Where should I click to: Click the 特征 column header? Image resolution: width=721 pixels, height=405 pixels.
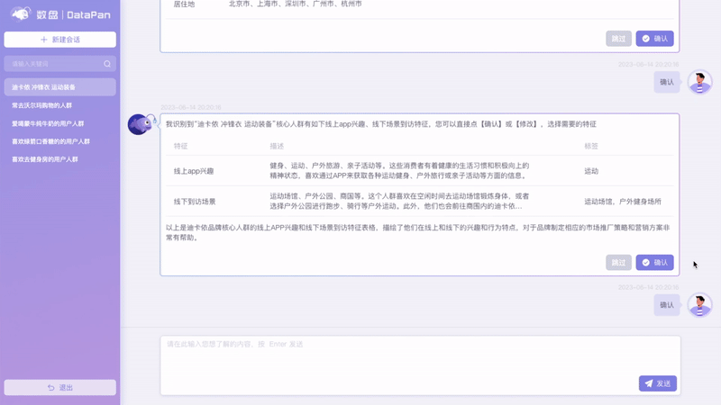(x=181, y=146)
